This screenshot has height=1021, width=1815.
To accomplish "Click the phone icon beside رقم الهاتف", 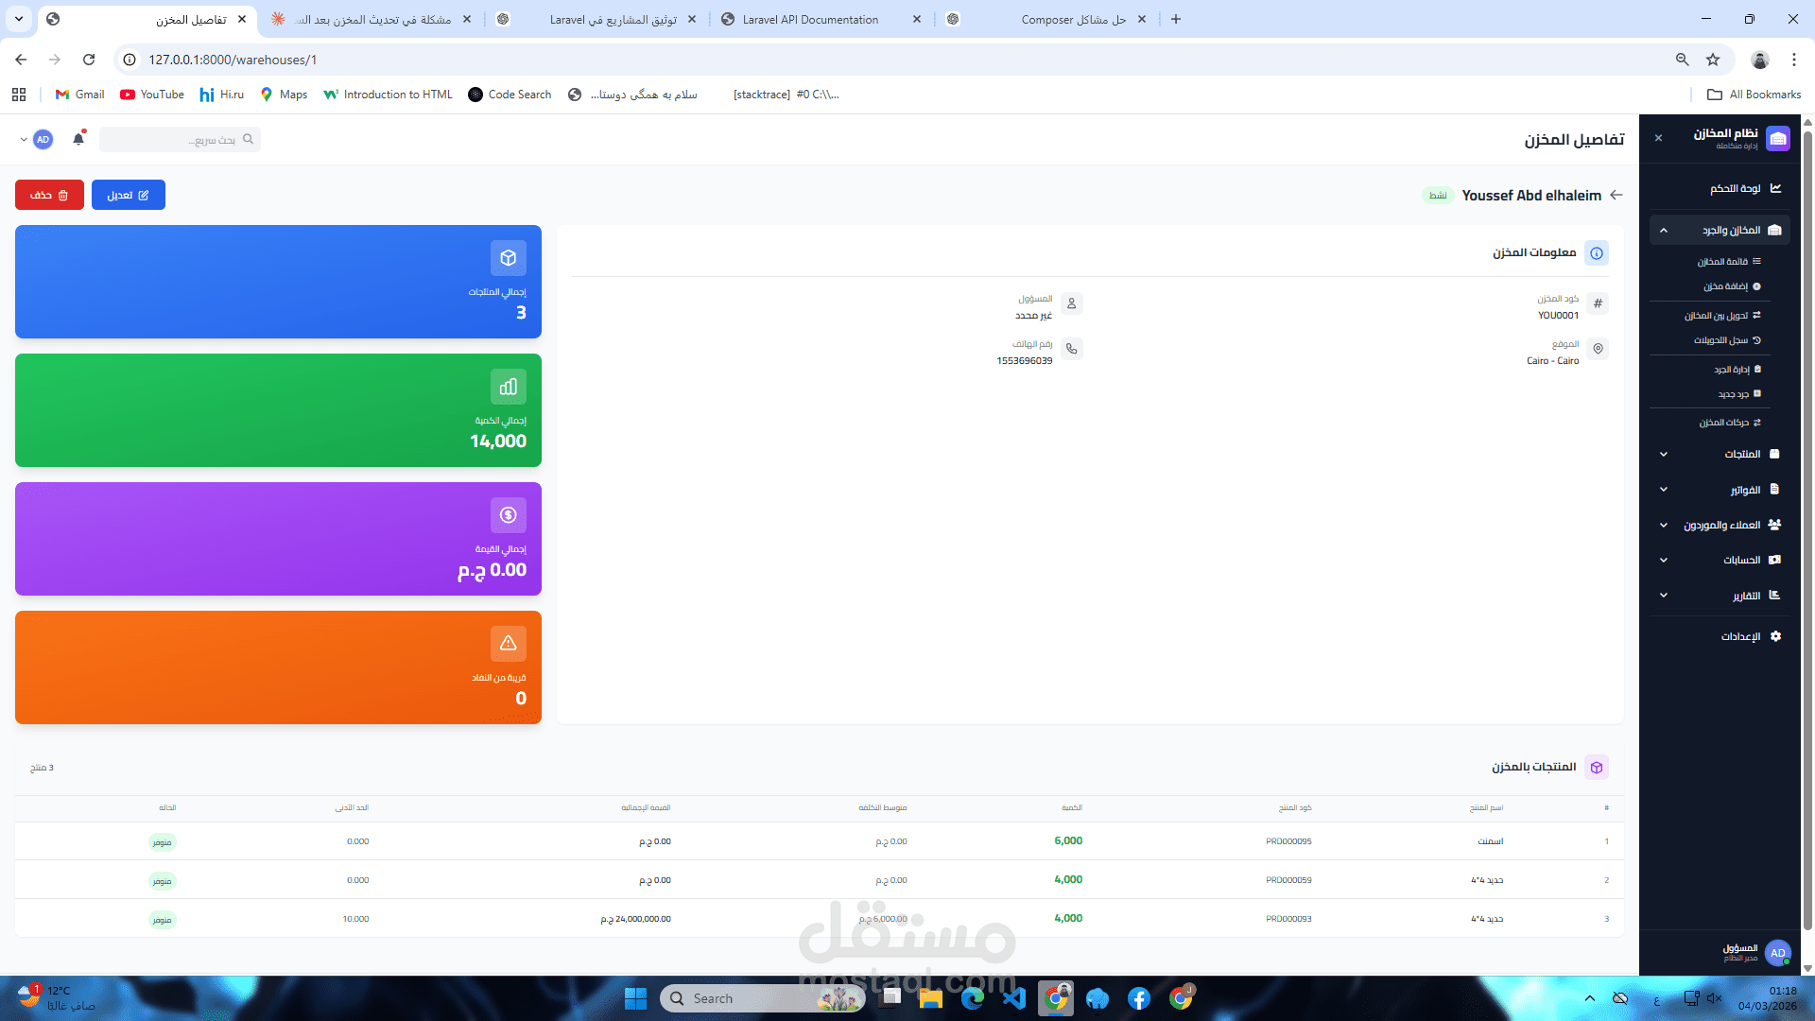I will (1071, 349).
